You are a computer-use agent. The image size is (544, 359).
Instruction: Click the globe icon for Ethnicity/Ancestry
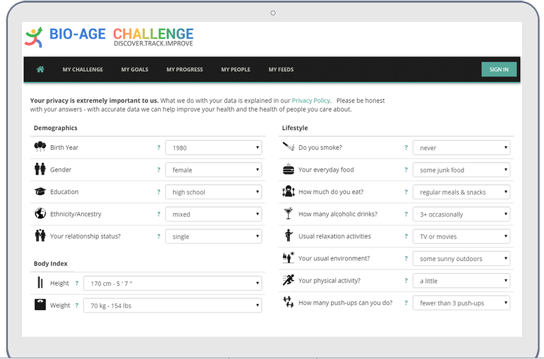(x=40, y=213)
